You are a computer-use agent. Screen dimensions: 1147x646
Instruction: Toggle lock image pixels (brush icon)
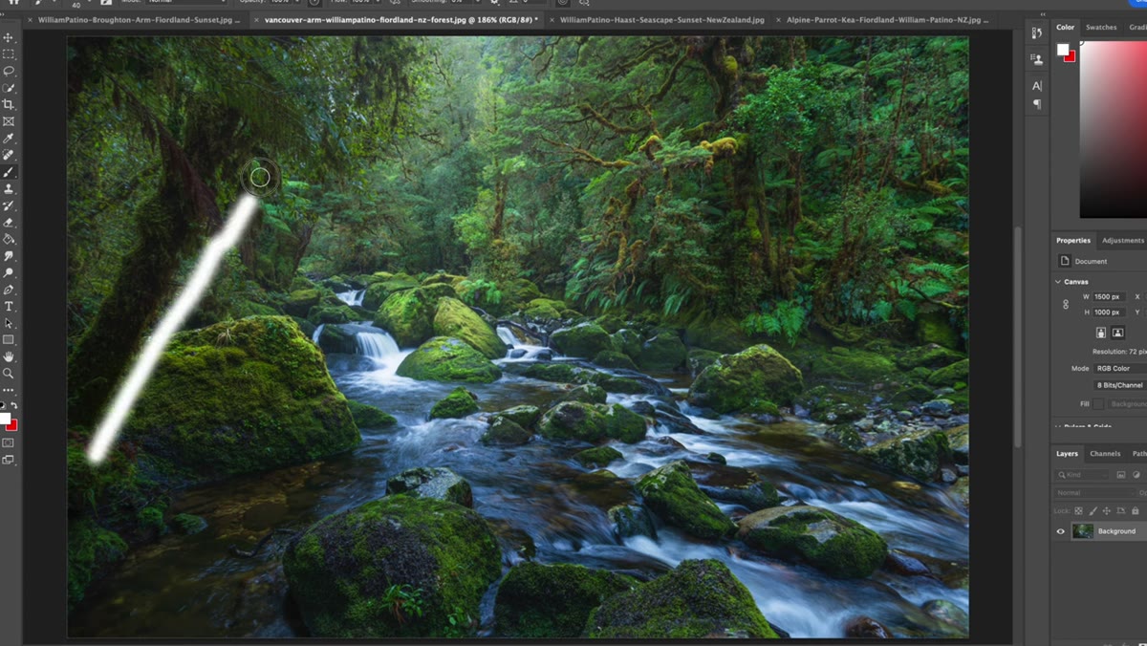pos(1093,511)
